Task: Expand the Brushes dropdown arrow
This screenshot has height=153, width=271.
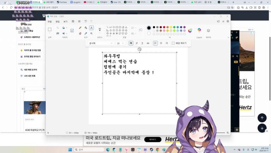Action: 100,33
